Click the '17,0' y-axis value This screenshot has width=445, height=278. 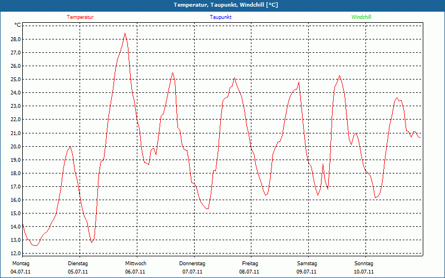coord(16,187)
